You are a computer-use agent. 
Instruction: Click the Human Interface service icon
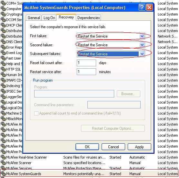tap(3, 75)
